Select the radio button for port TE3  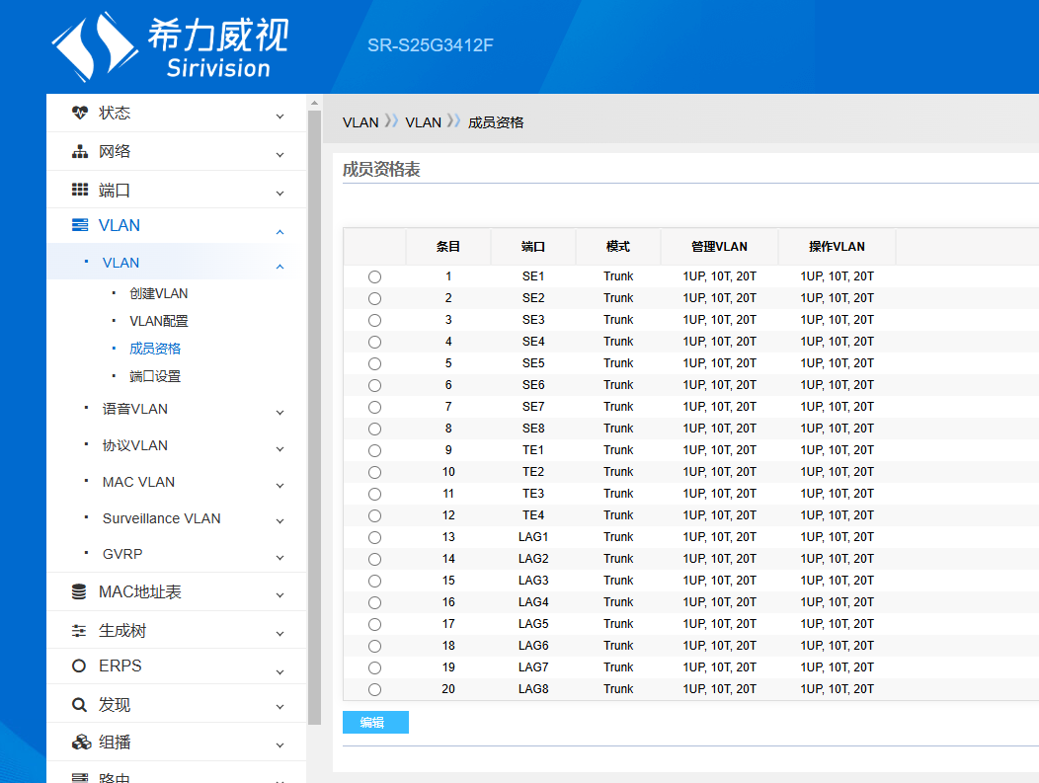[x=374, y=494]
